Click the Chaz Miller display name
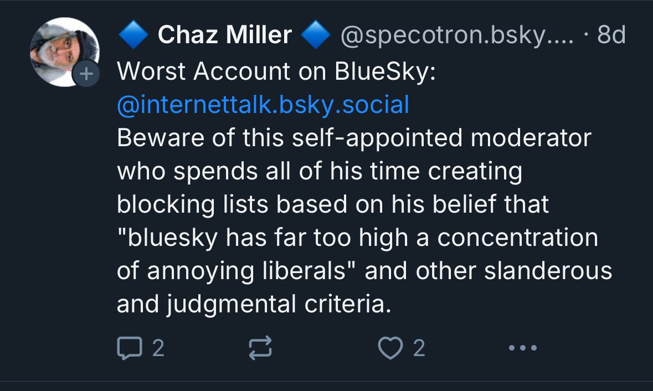This screenshot has height=391, width=653. coord(224,36)
